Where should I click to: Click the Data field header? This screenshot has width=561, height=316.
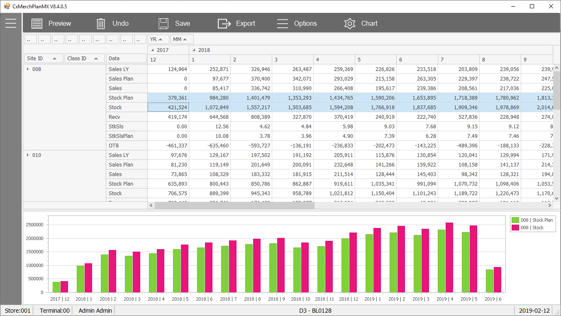coord(126,59)
